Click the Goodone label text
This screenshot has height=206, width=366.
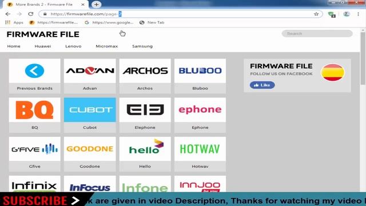(90, 167)
